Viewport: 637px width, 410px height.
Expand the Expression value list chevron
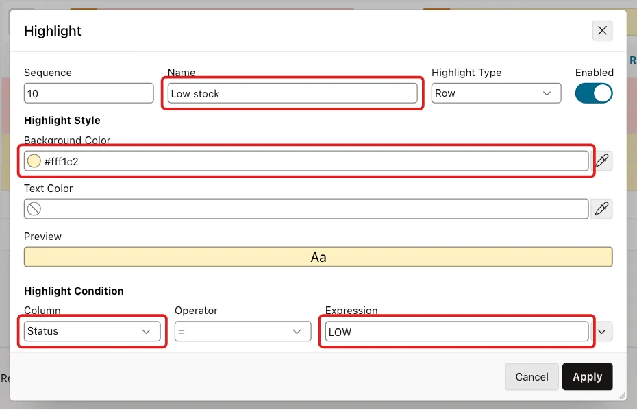point(601,332)
